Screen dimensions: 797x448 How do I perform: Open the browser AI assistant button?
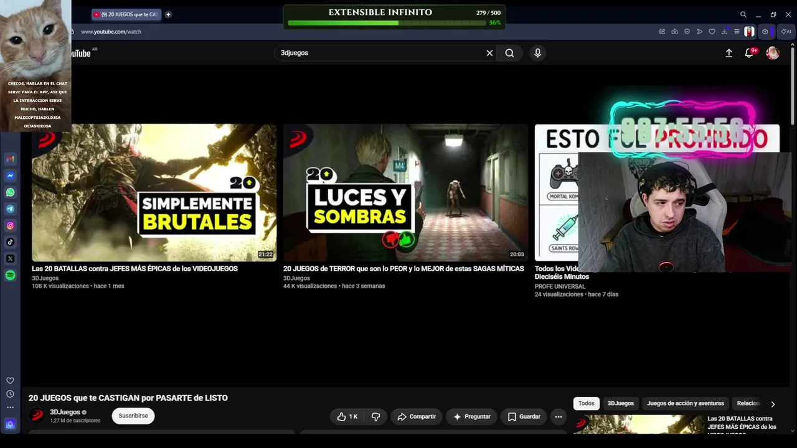point(786,32)
